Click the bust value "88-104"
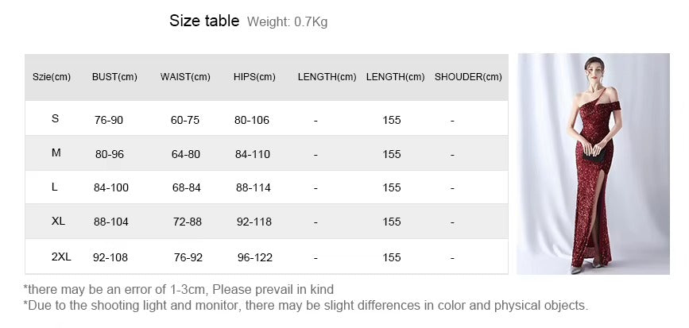Viewport: 689px width, 328px height. [x=111, y=222]
